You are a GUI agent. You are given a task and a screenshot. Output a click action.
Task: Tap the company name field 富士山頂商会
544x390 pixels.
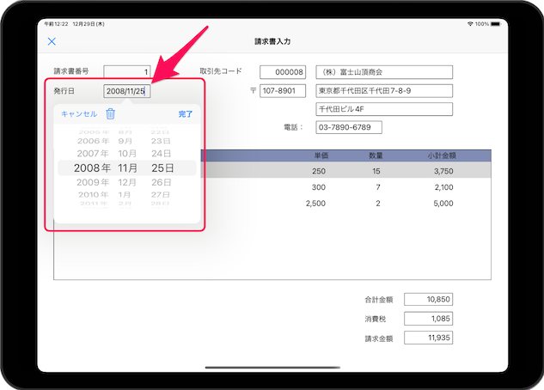(383, 72)
